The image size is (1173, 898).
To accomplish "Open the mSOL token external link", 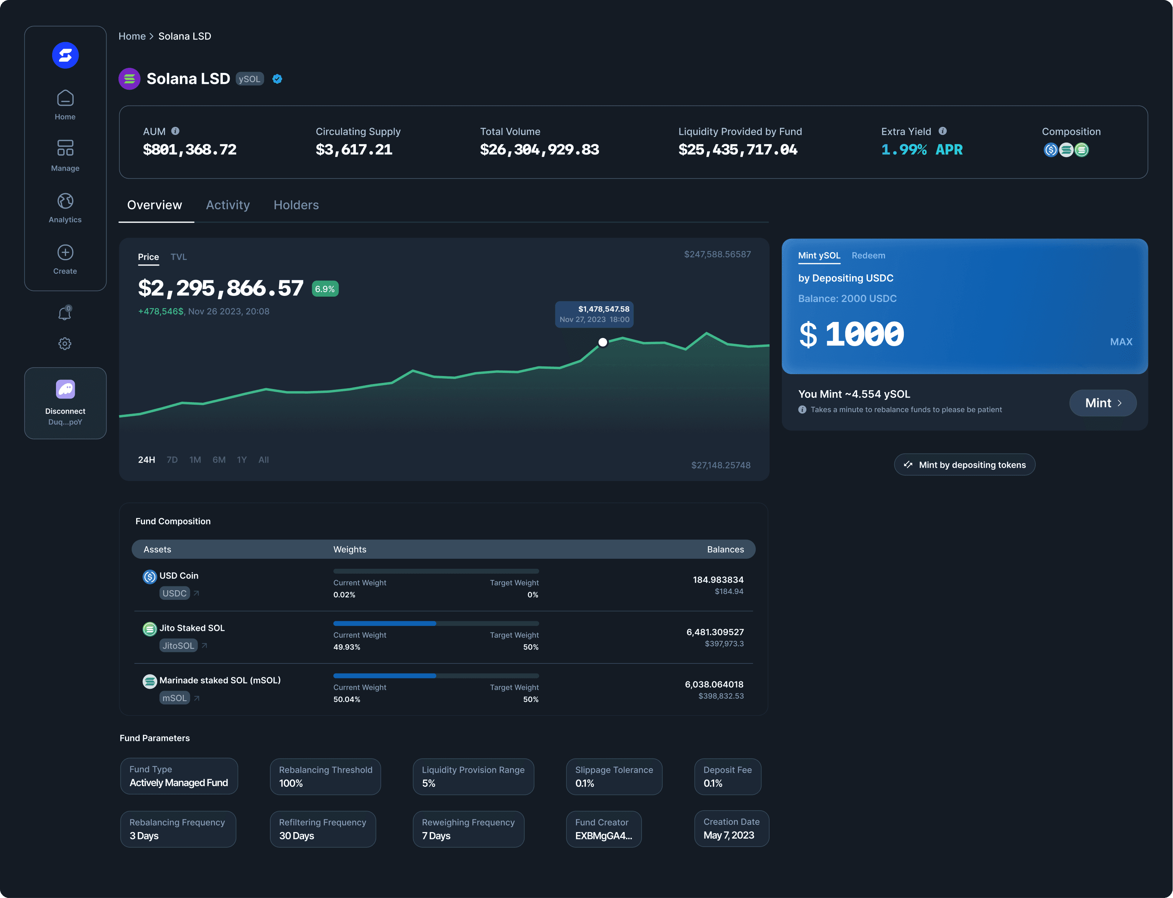I will click(x=196, y=698).
